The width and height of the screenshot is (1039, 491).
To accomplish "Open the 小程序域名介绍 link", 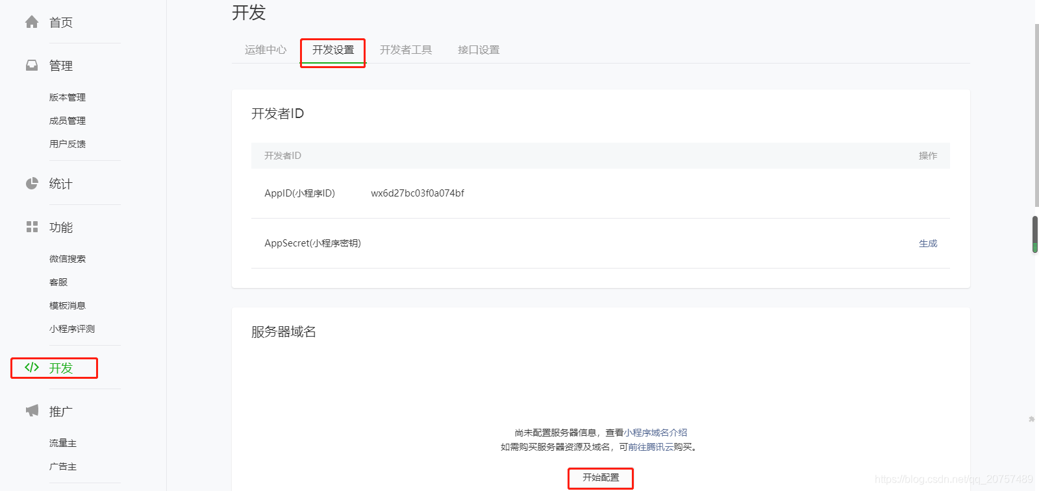I will [655, 433].
